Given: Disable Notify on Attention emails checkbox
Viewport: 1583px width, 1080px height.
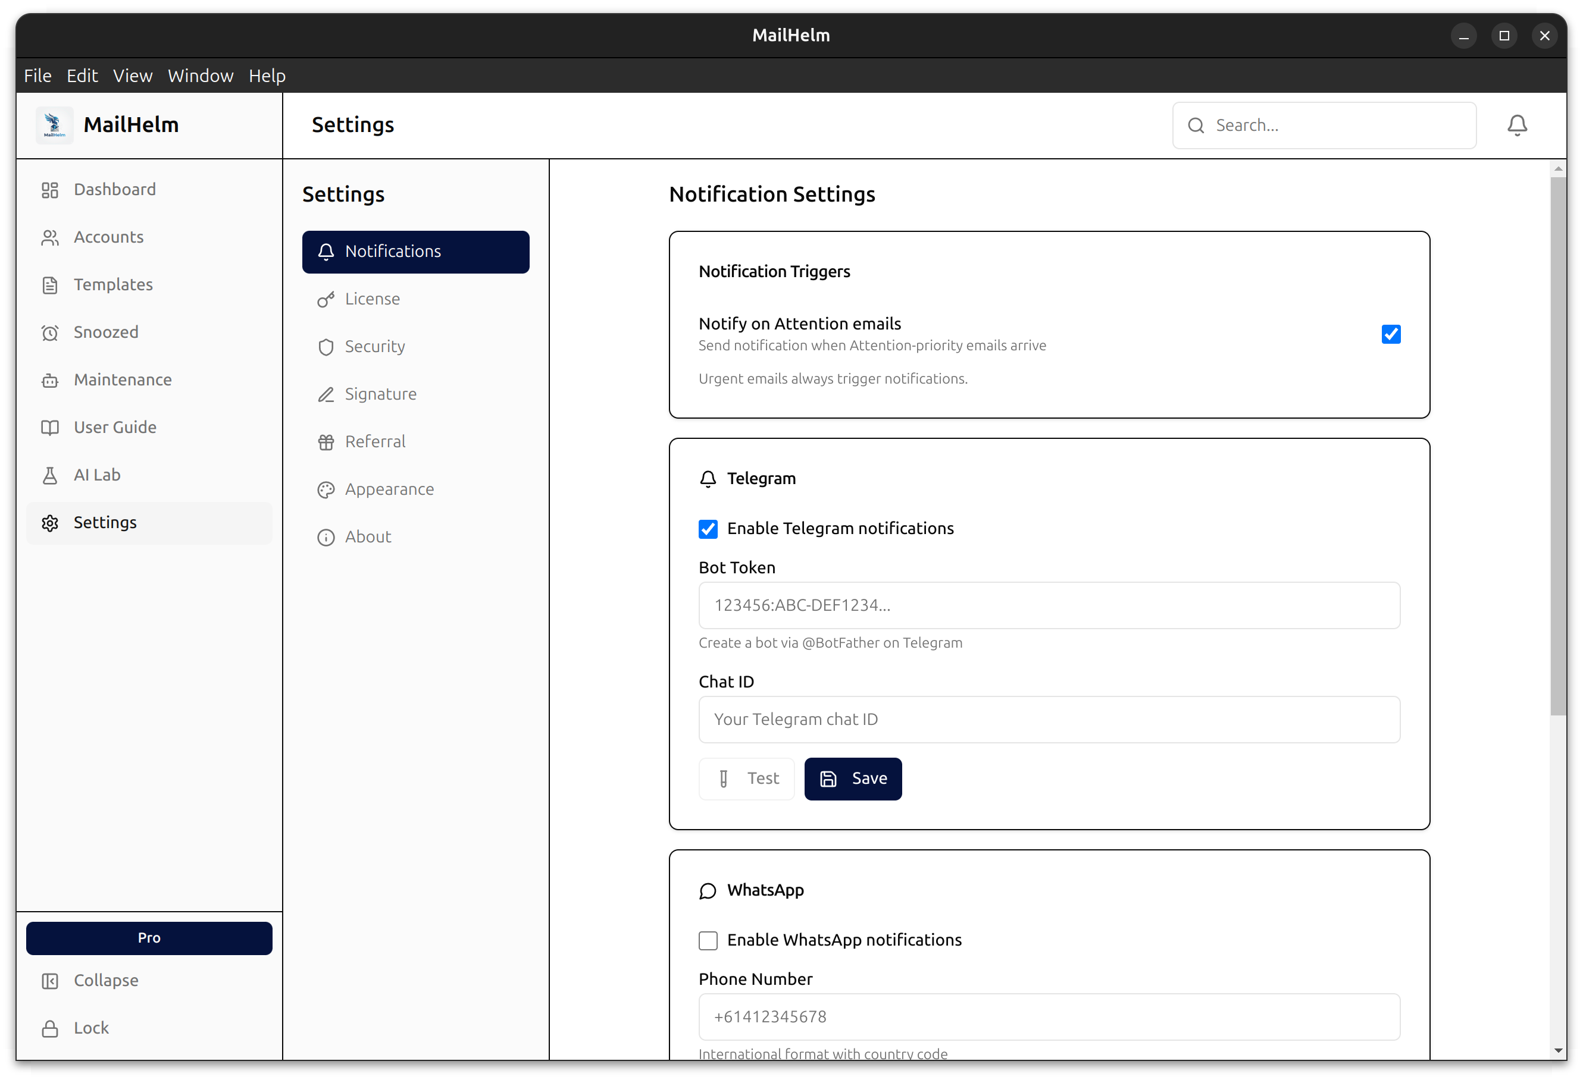Looking at the screenshot, I should [1391, 334].
